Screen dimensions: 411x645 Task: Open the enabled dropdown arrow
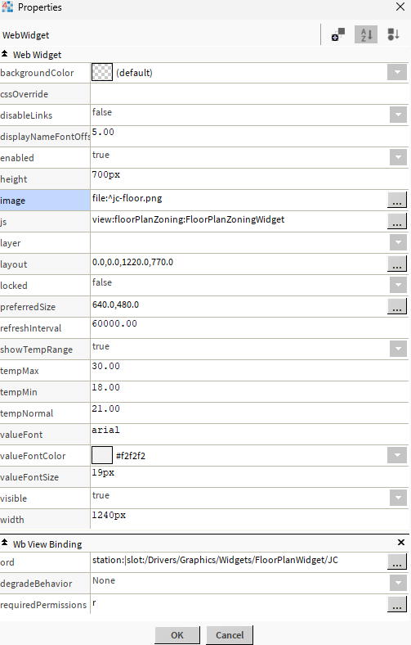(x=398, y=157)
